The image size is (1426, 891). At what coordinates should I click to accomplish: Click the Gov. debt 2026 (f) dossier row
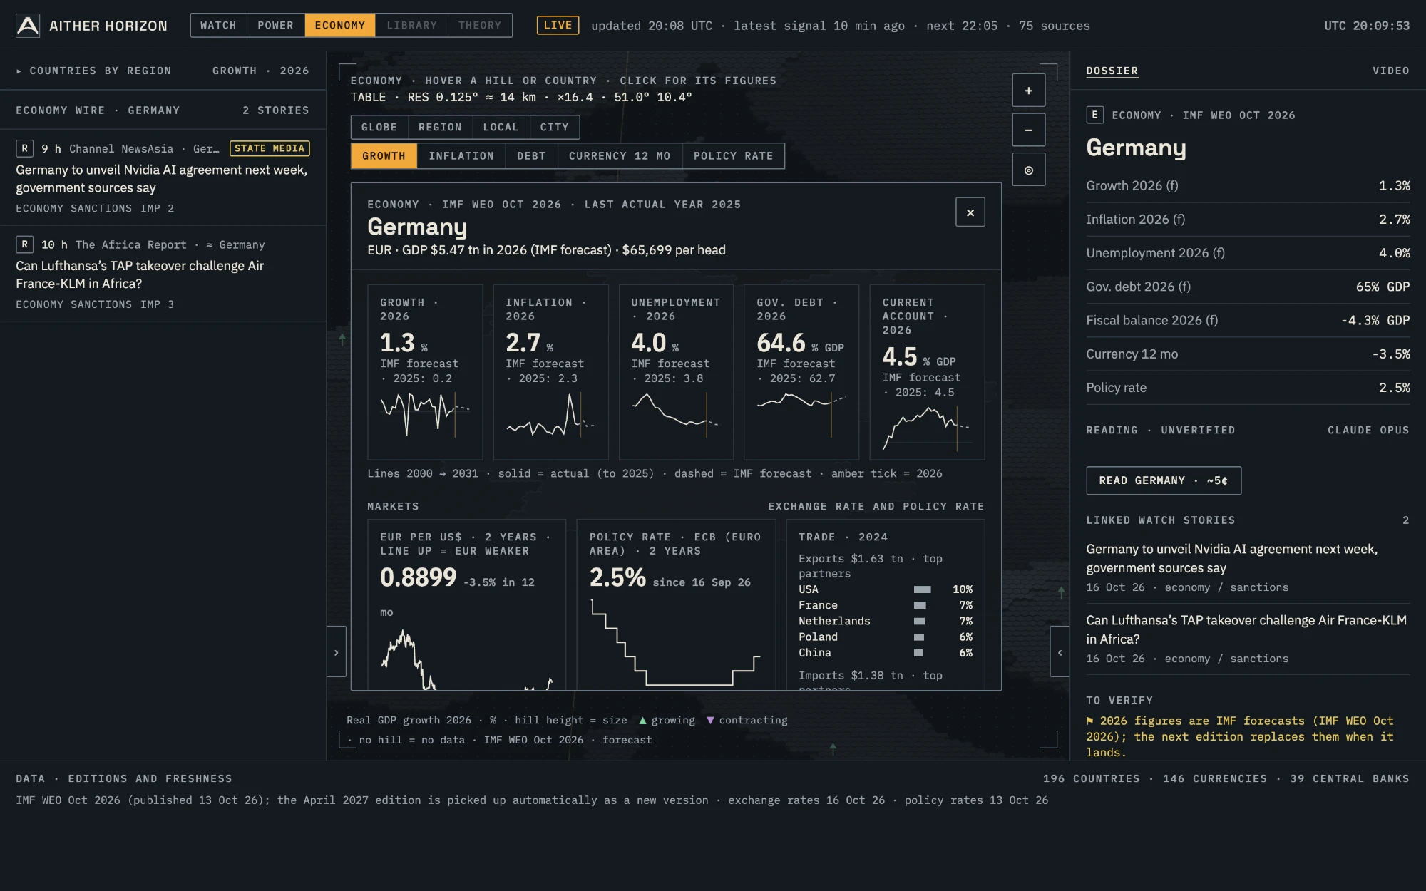pyautogui.click(x=1248, y=287)
